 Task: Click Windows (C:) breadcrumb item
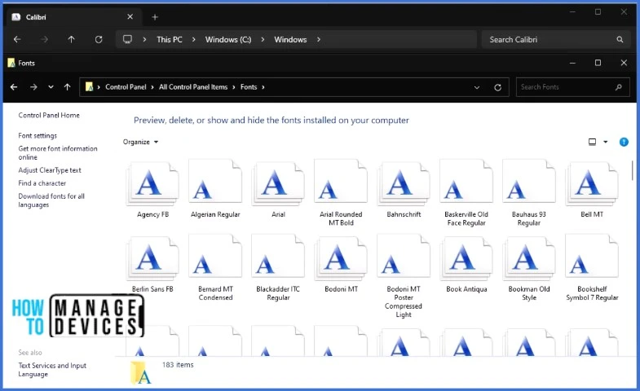(228, 40)
